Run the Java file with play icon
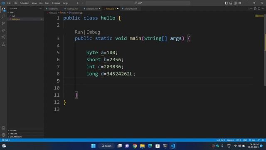This screenshot has height=150, width=266. pos(249,8)
